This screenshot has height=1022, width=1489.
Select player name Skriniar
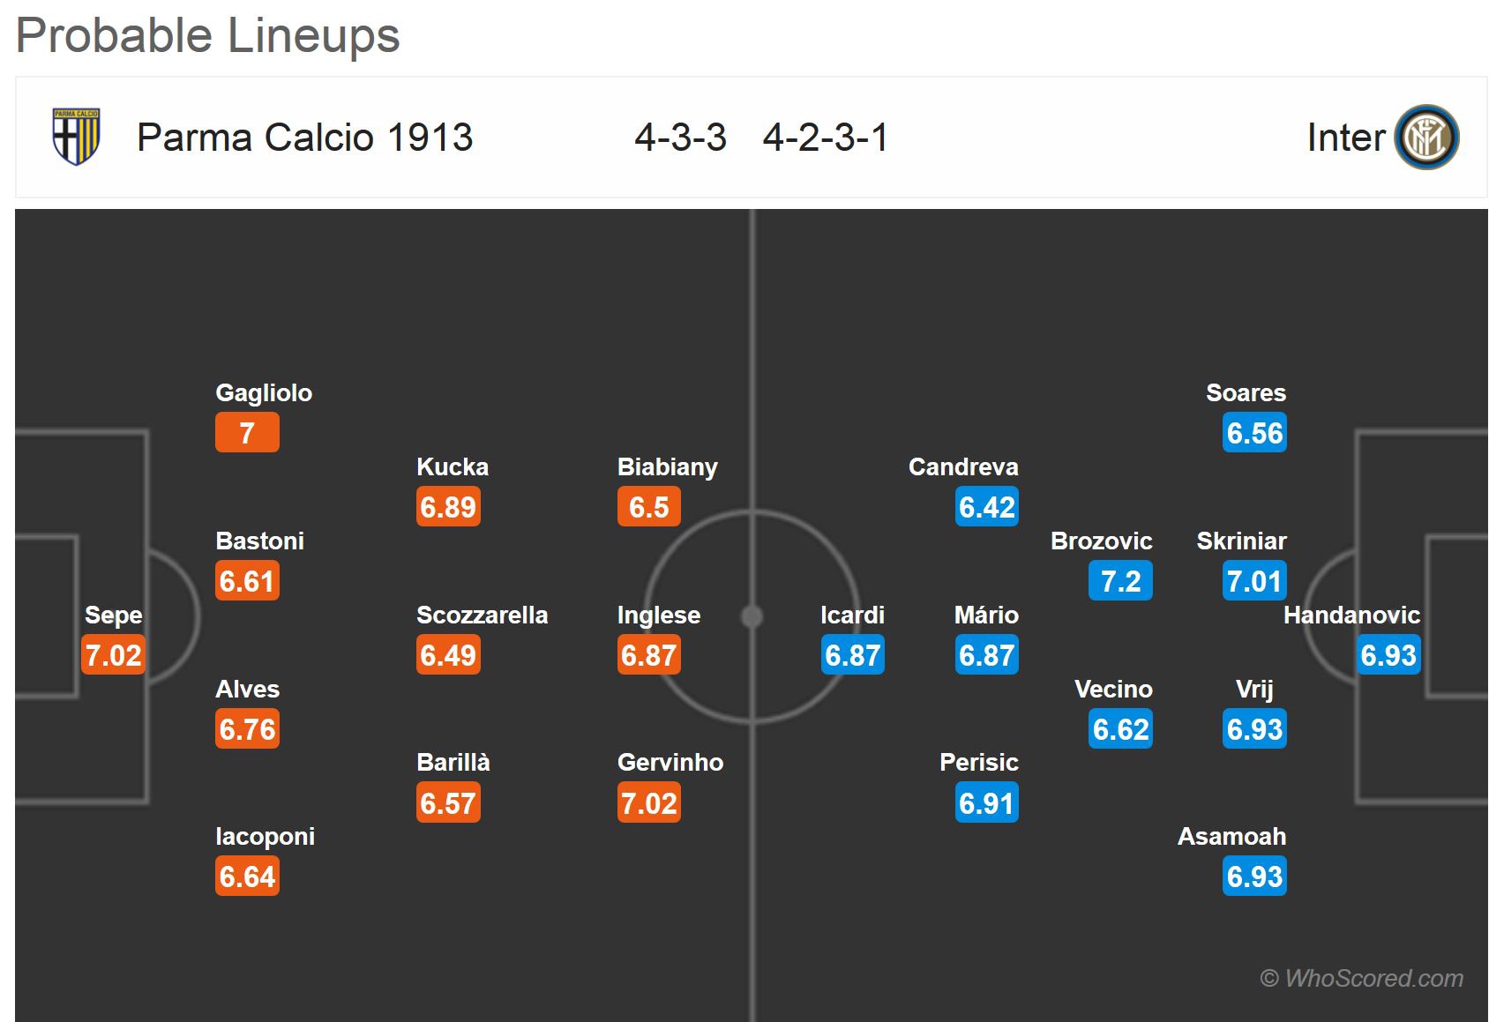click(x=1241, y=541)
